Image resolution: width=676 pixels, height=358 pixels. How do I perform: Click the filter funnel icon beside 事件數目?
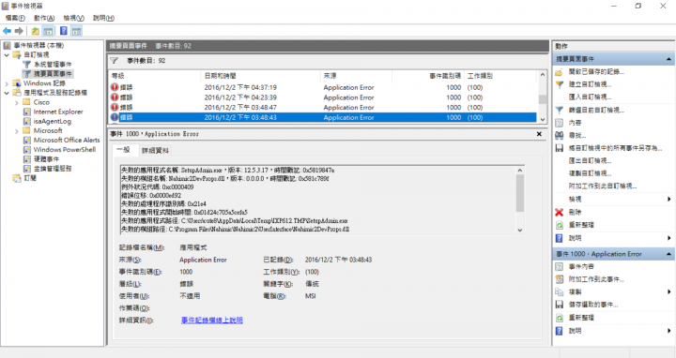point(115,61)
